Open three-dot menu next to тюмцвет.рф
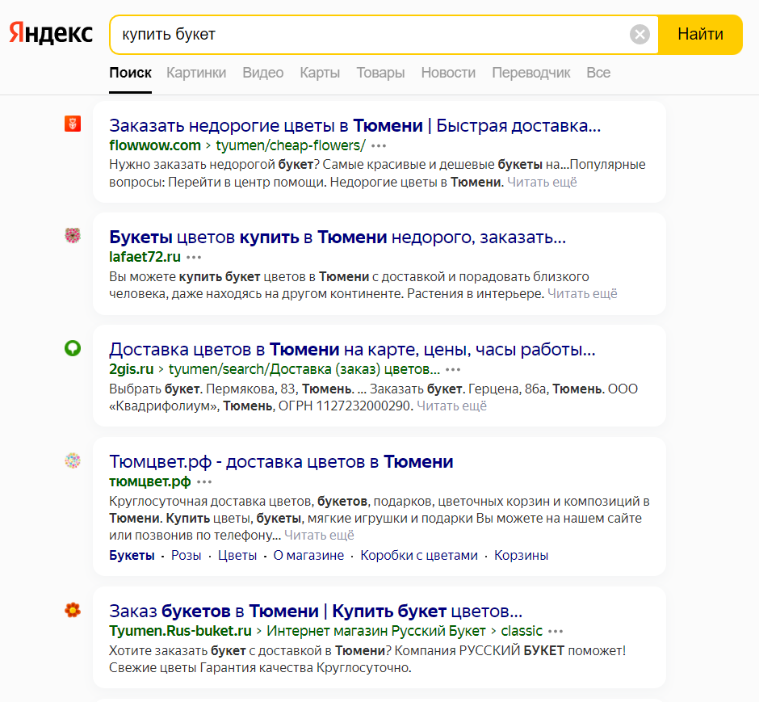Screen dimensions: 759x702 (x=204, y=482)
